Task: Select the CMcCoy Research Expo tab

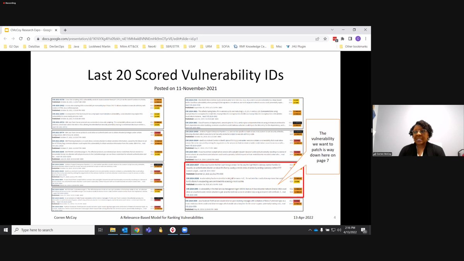Action: [31, 30]
